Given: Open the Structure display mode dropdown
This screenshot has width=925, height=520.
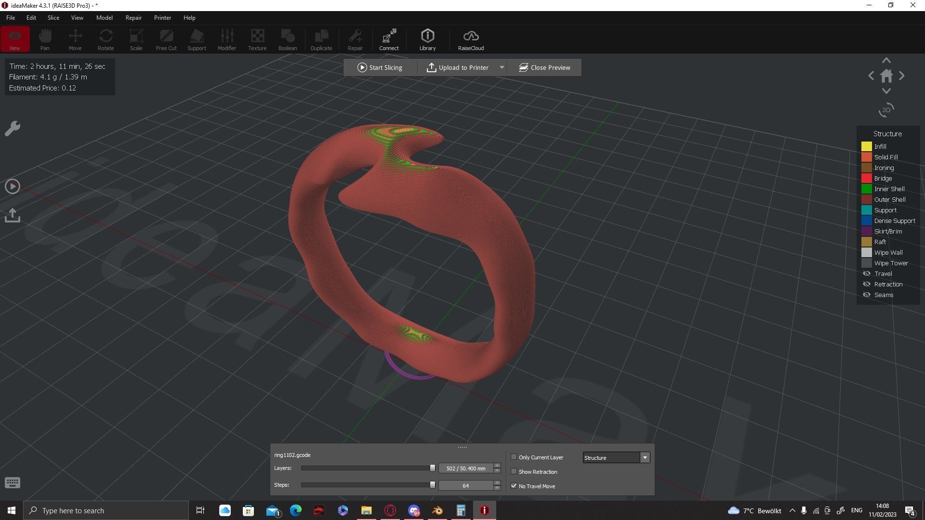Looking at the screenshot, I should pyautogui.click(x=616, y=457).
